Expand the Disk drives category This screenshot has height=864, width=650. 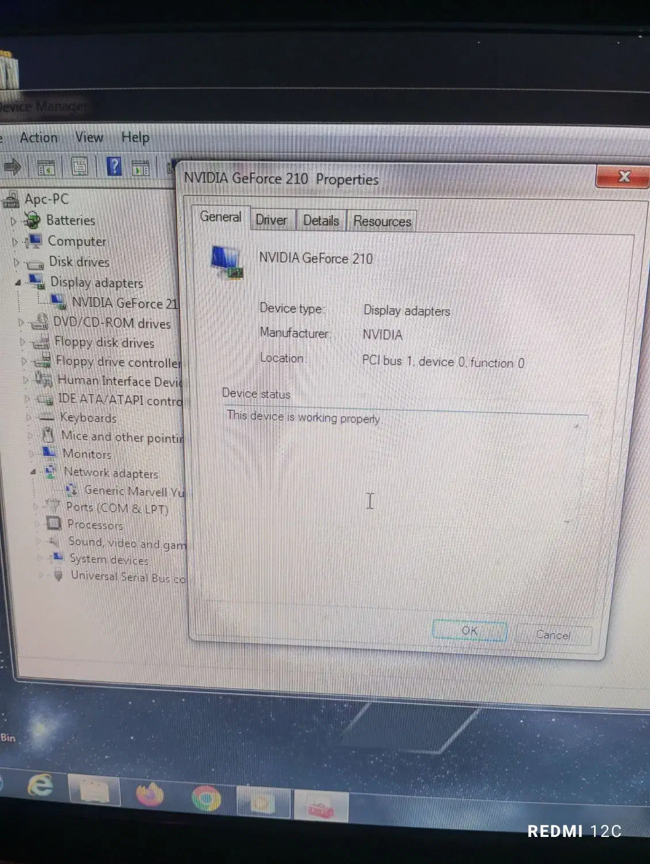click(x=17, y=263)
